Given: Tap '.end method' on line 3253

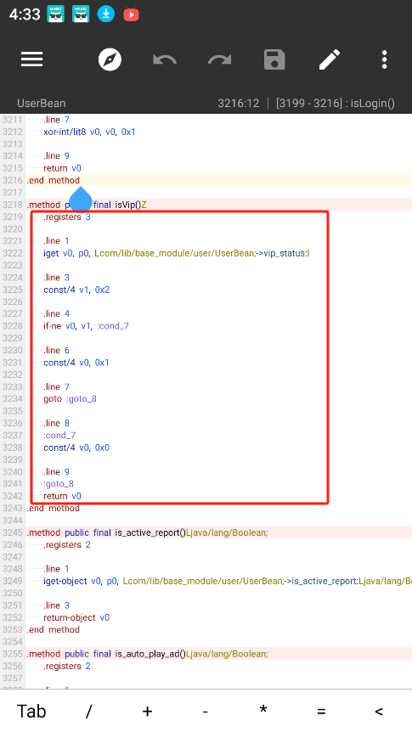Looking at the screenshot, I should pos(54,629).
